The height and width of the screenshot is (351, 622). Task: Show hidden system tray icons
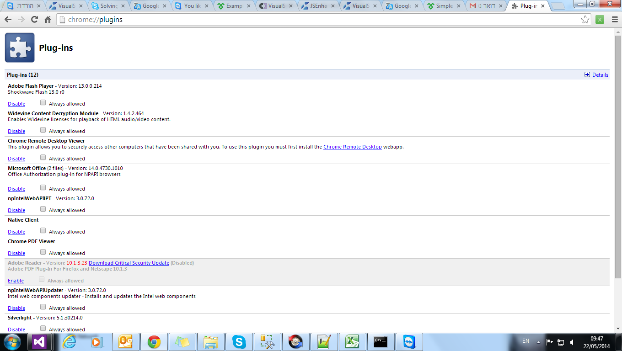[x=539, y=342]
